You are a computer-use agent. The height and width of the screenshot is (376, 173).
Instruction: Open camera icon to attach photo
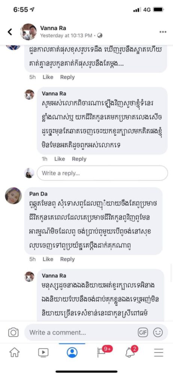pos(13,332)
